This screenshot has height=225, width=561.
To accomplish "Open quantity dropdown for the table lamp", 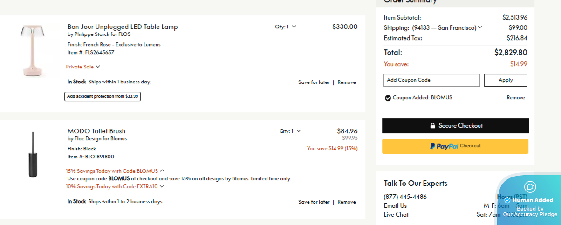I will (x=286, y=27).
